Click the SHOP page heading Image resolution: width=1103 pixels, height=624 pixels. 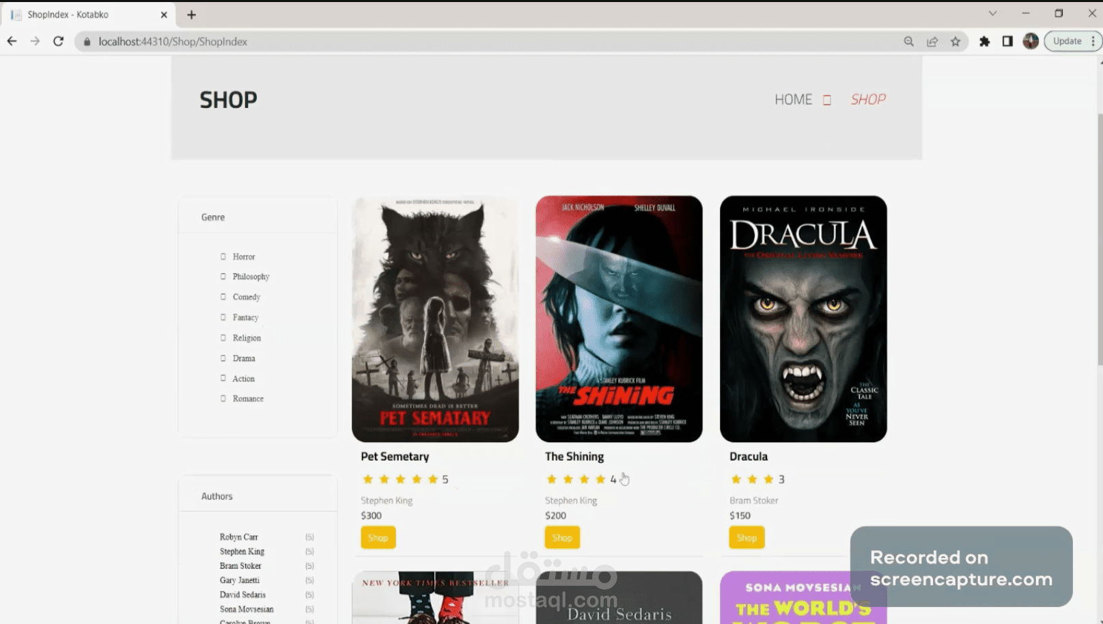click(x=228, y=100)
